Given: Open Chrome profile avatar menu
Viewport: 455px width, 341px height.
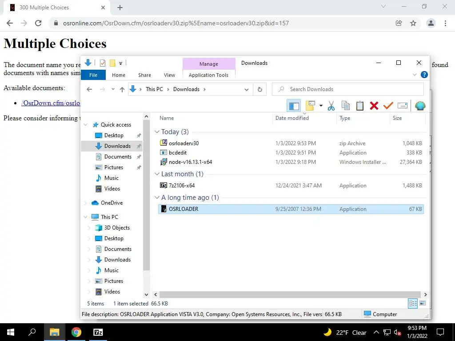Looking at the screenshot, I should coord(431,23).
